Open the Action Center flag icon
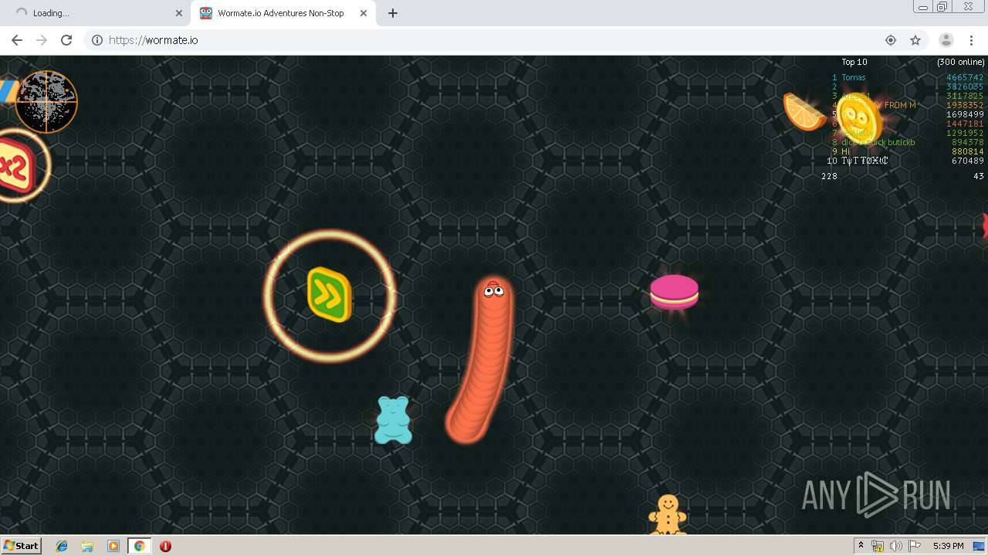The width and height of the screenshot is (988, 556). click(x=915, y=546)
